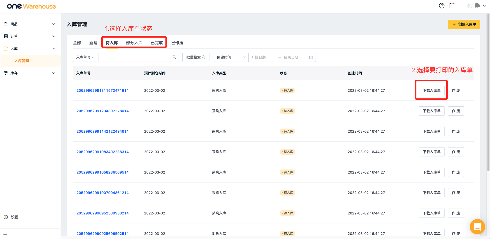This screenshot has width=490, height=239.
Task: Switch to the 全部 tab
Action: pyautogui.click(x=77, y=43)
